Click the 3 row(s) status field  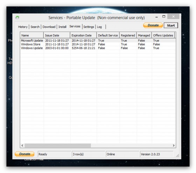pos(88,154)
